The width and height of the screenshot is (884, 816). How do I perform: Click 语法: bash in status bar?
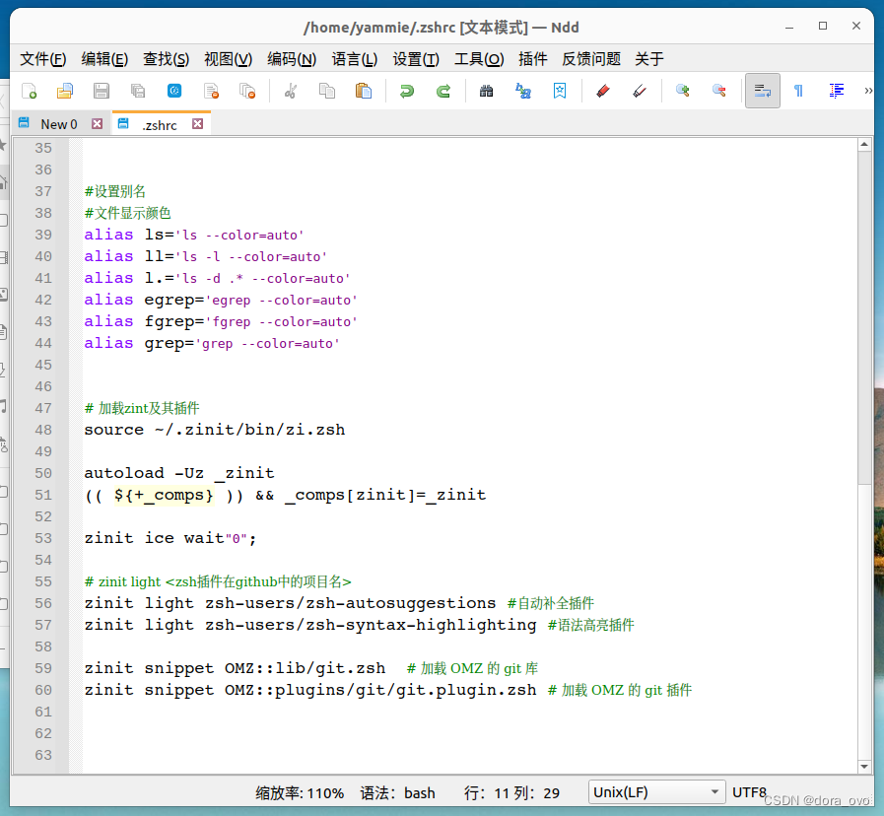pos(397,793)
